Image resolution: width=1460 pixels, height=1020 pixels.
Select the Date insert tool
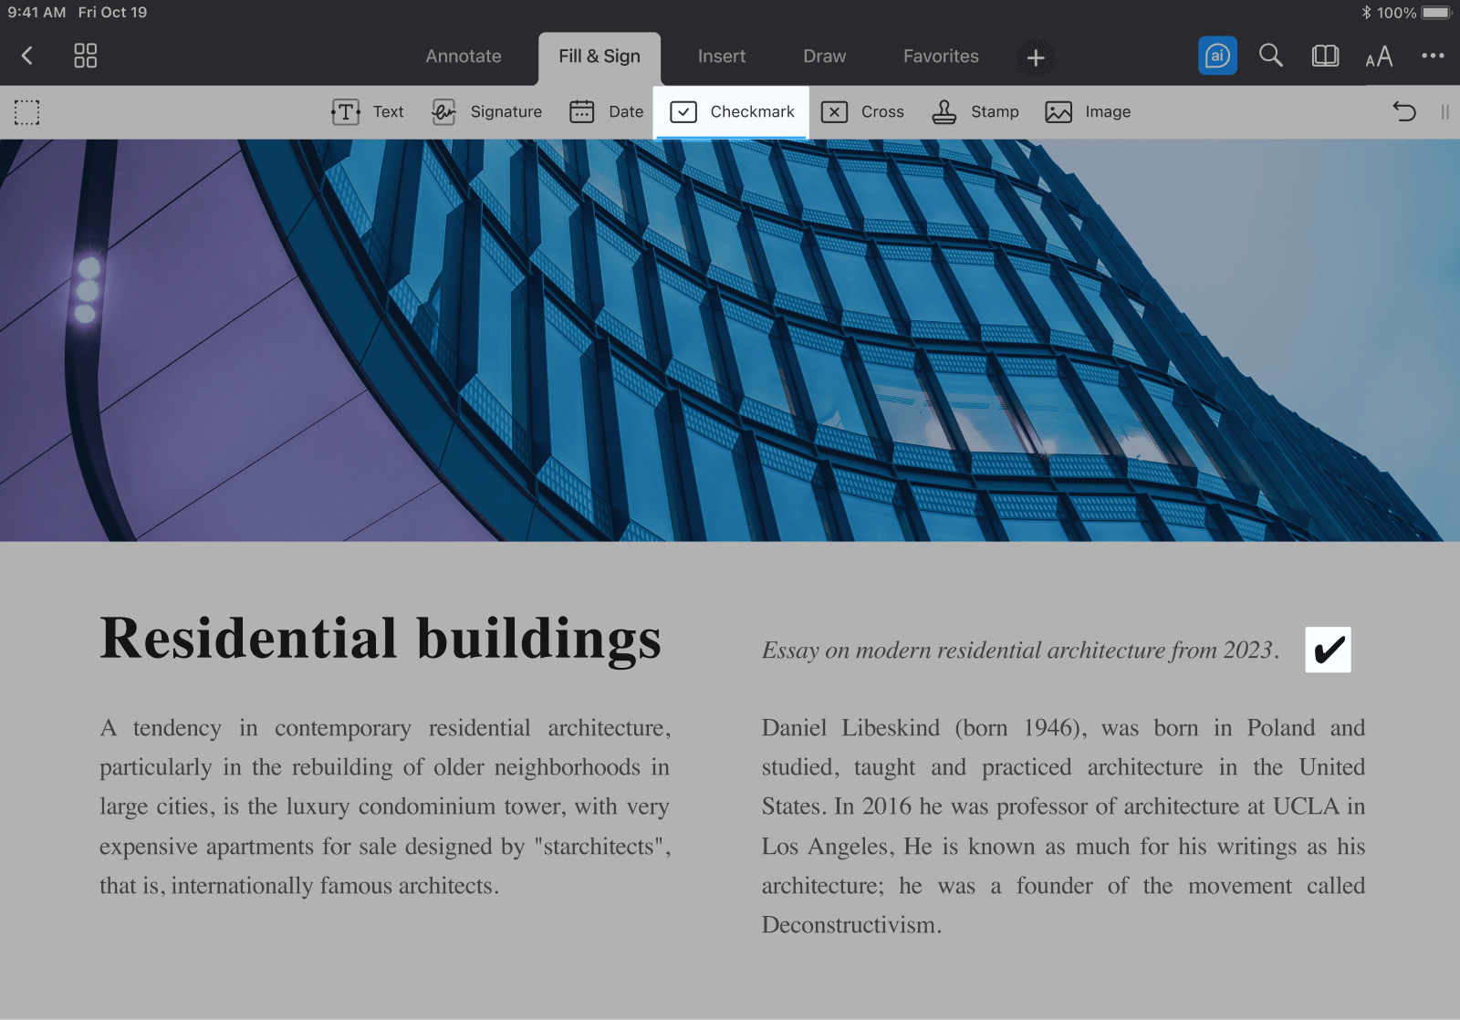coord(607,111)
